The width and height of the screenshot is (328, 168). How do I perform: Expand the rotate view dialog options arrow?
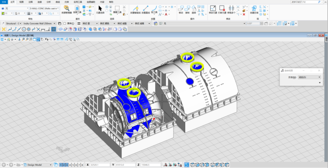click(319, 83)
